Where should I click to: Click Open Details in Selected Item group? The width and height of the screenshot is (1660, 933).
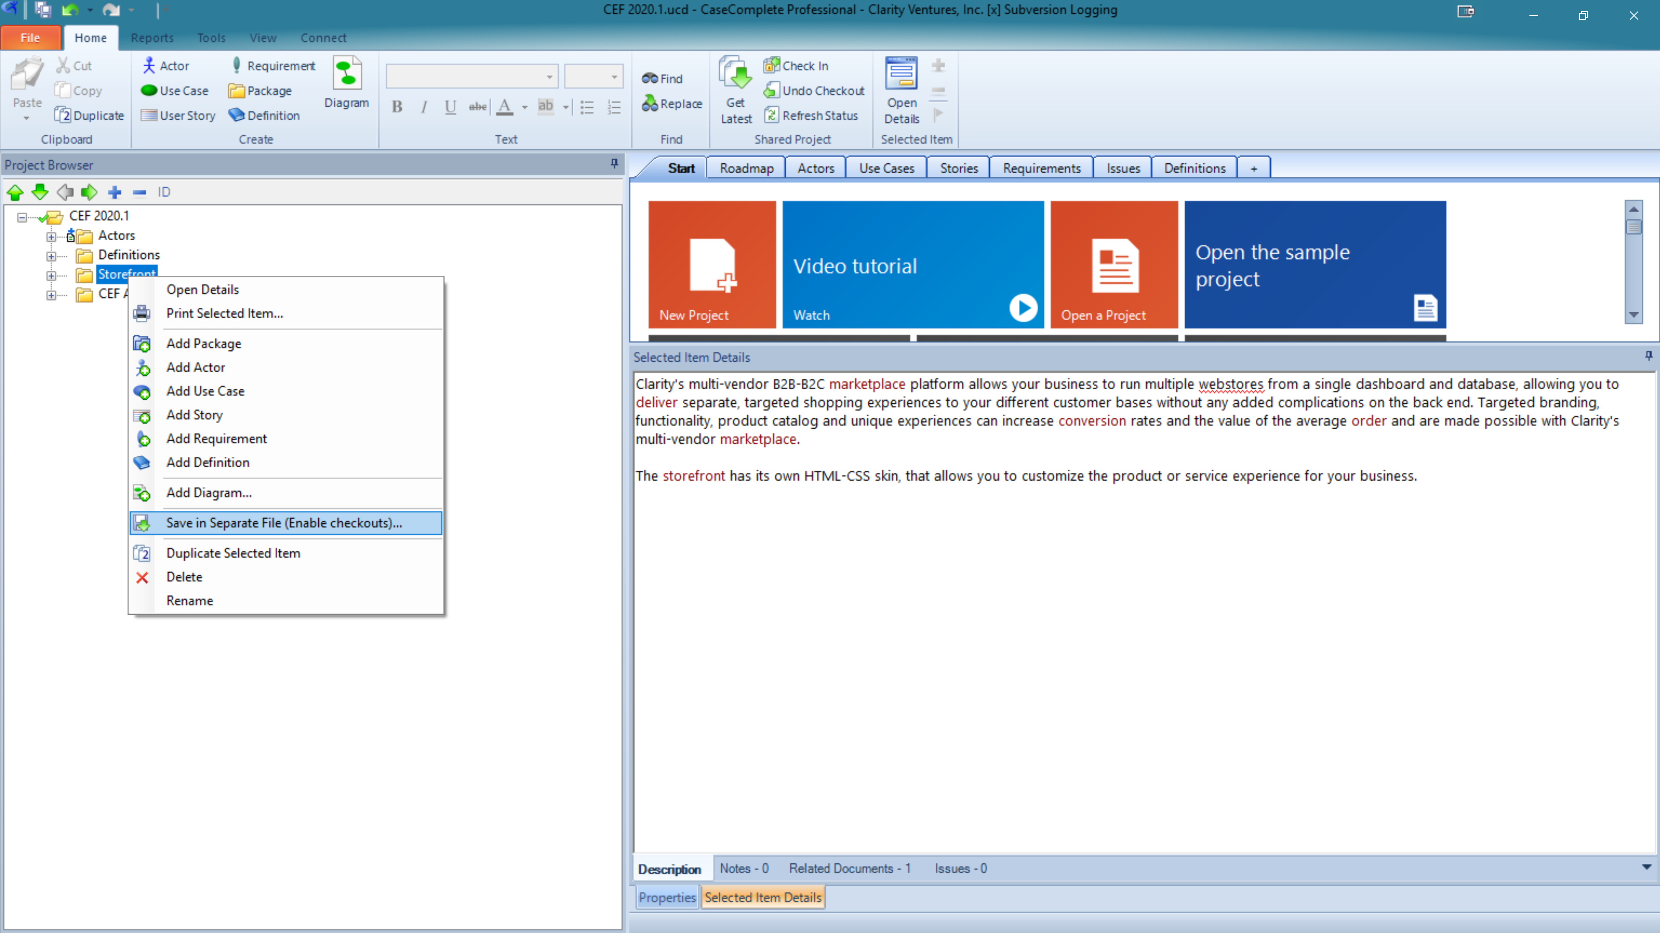[901, 90]
